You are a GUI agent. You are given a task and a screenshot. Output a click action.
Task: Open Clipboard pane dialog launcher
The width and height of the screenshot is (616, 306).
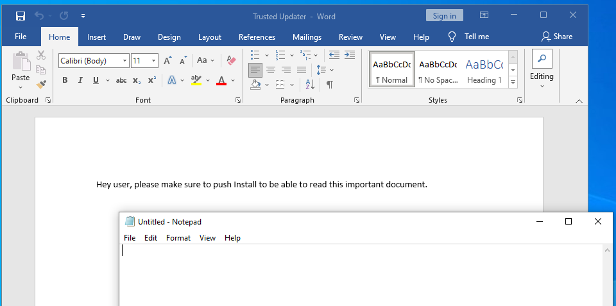pos(48,101)
